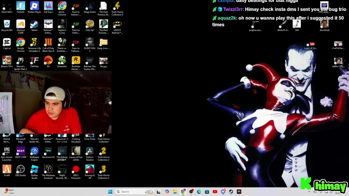Open Copilot from the taskbar
The height and width of the screenshot is (196, 349).
click(x=167, y=192)
